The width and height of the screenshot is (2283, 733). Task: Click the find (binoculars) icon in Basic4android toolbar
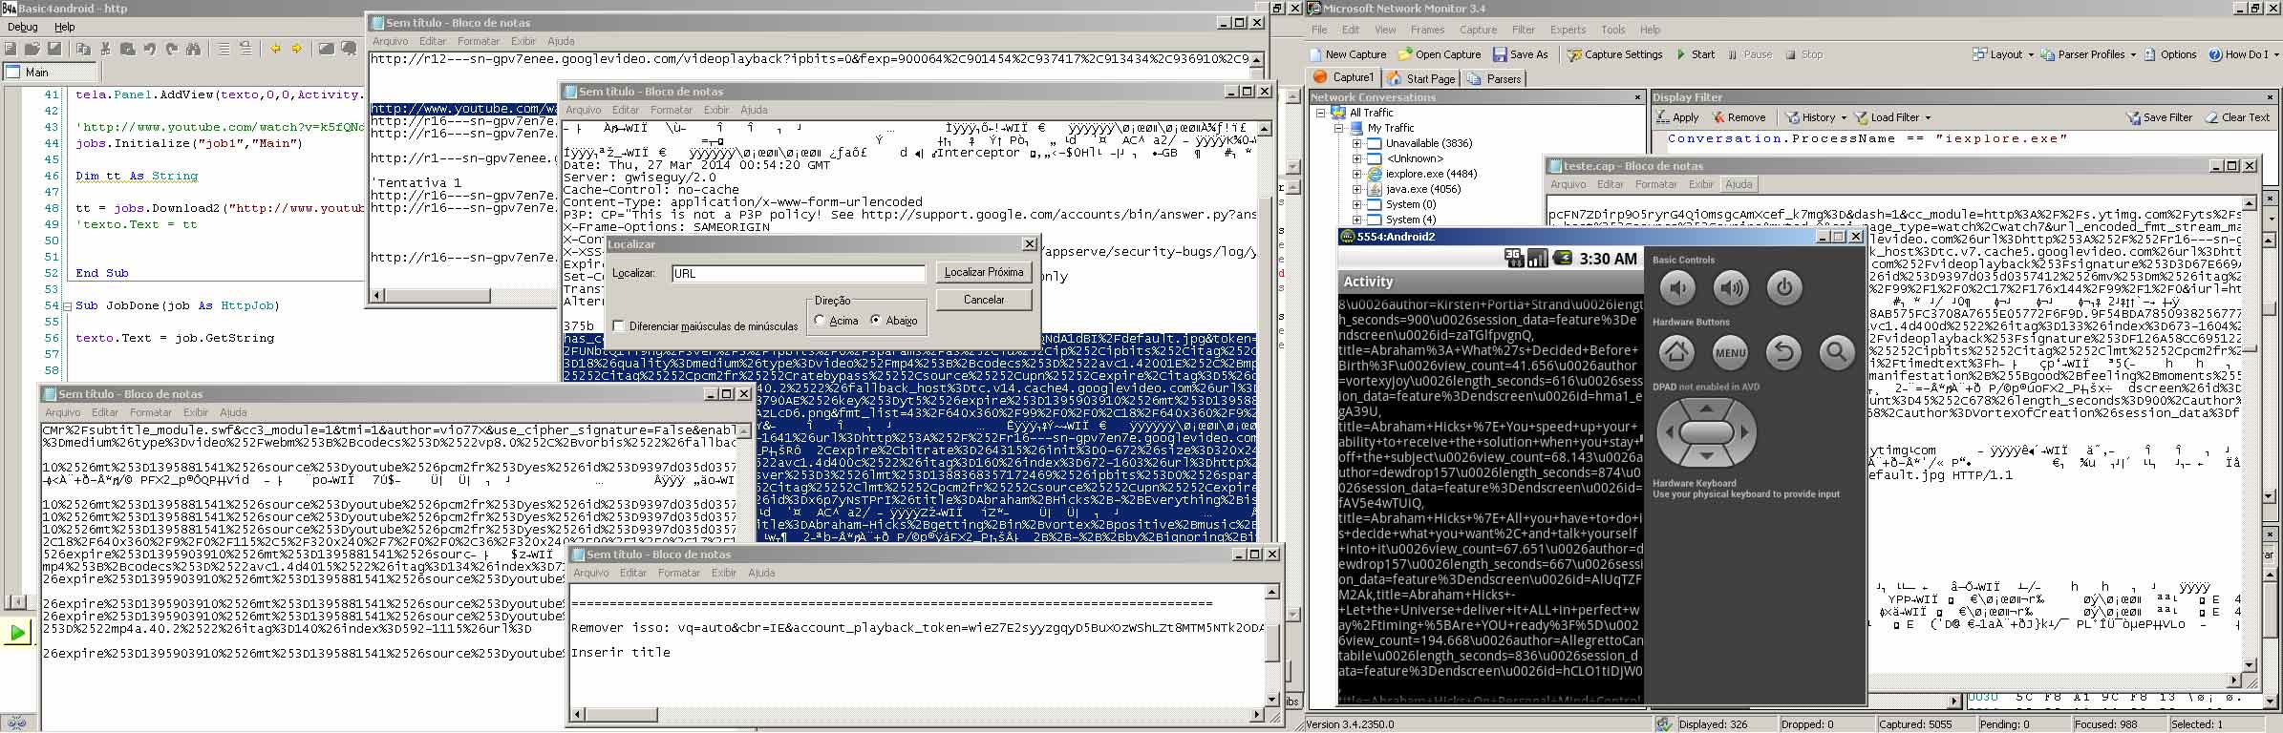[194, 49]
